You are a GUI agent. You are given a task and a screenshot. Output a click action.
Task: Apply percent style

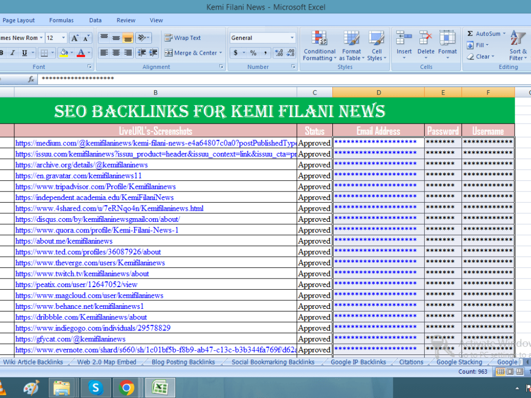[x=253, y=53]
